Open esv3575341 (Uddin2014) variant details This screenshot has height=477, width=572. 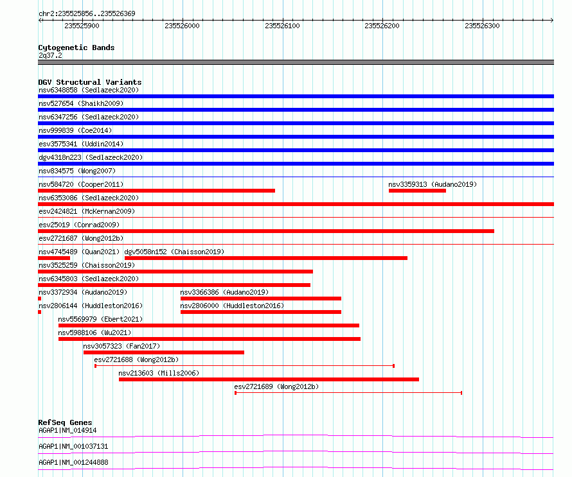point(81,144)
